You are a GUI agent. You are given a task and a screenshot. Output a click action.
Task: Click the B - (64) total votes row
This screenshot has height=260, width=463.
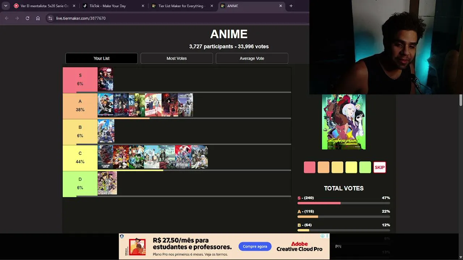[344, 227]
